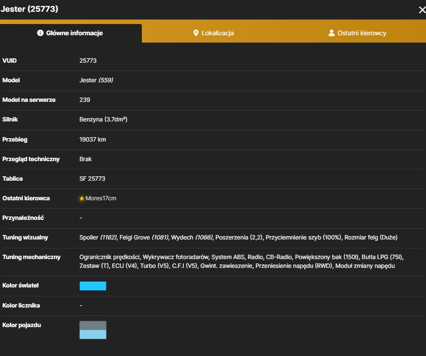Click the plate number SF 25773
The width and height of the screenshot is (426, 356).
click(x=92, y=179)
